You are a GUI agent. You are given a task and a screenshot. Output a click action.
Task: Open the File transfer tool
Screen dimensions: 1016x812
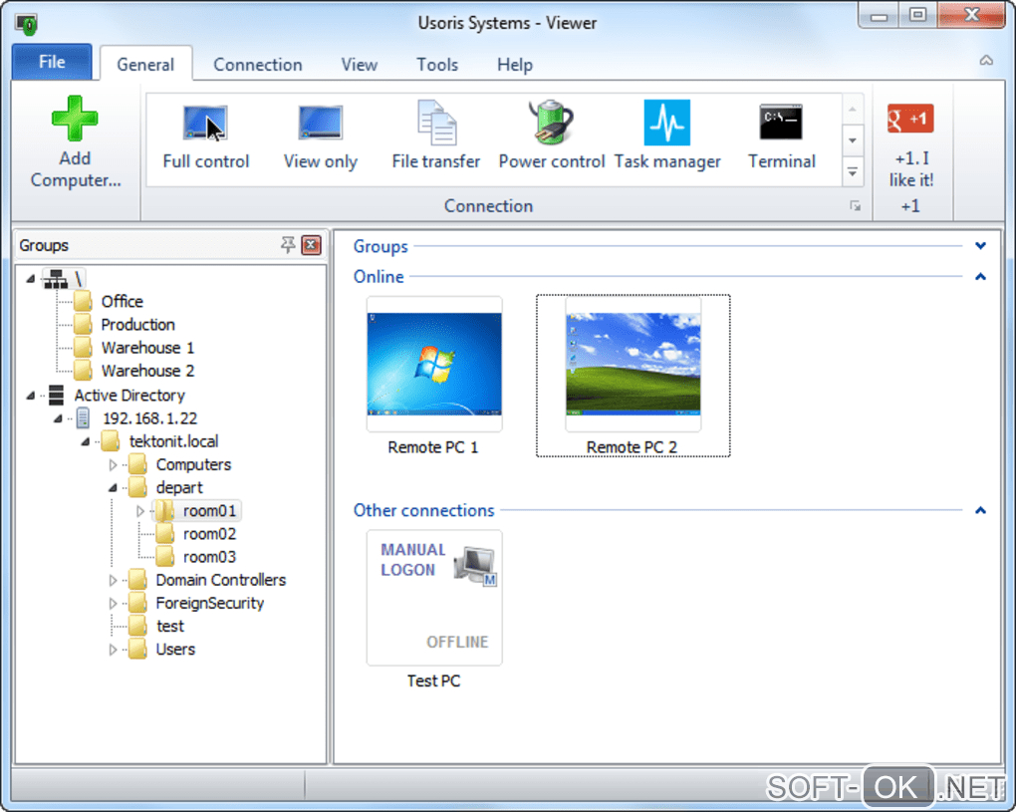click(x=435, y=136)
